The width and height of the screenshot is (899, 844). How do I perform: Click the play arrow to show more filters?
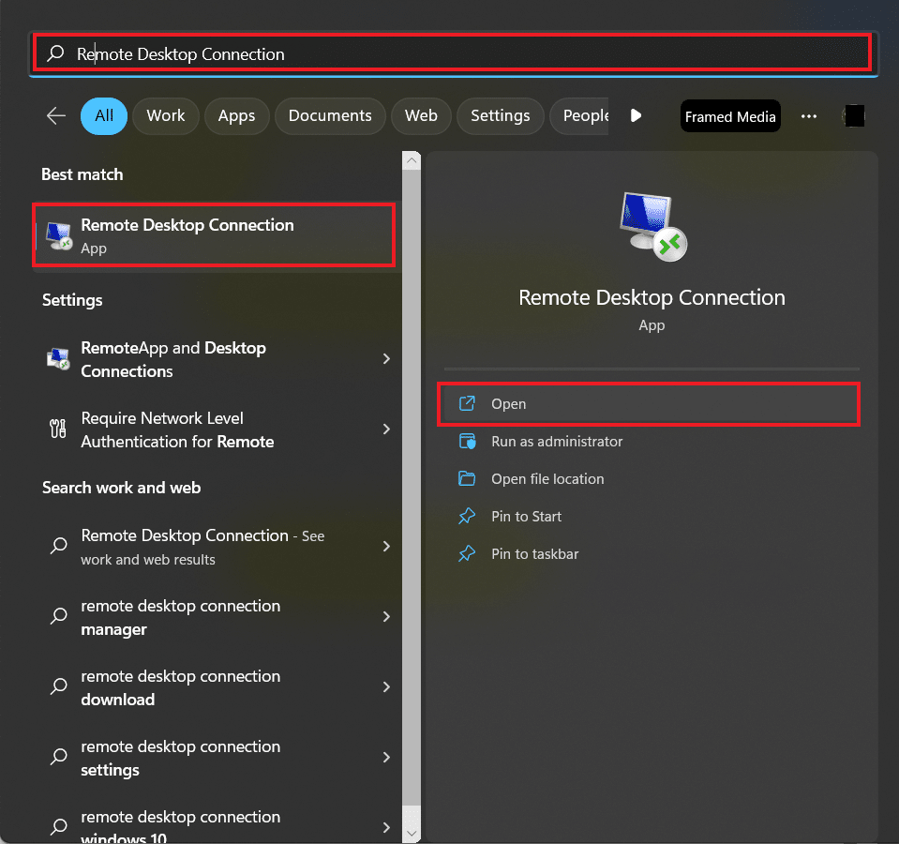636,115
